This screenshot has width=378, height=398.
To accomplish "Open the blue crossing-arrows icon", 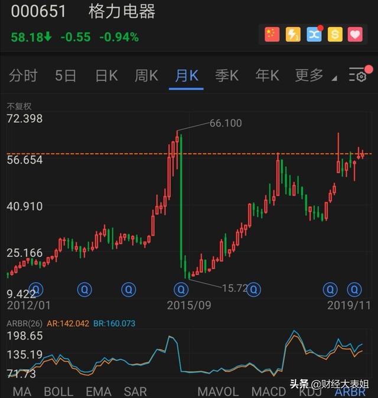I will coord(314,34).
